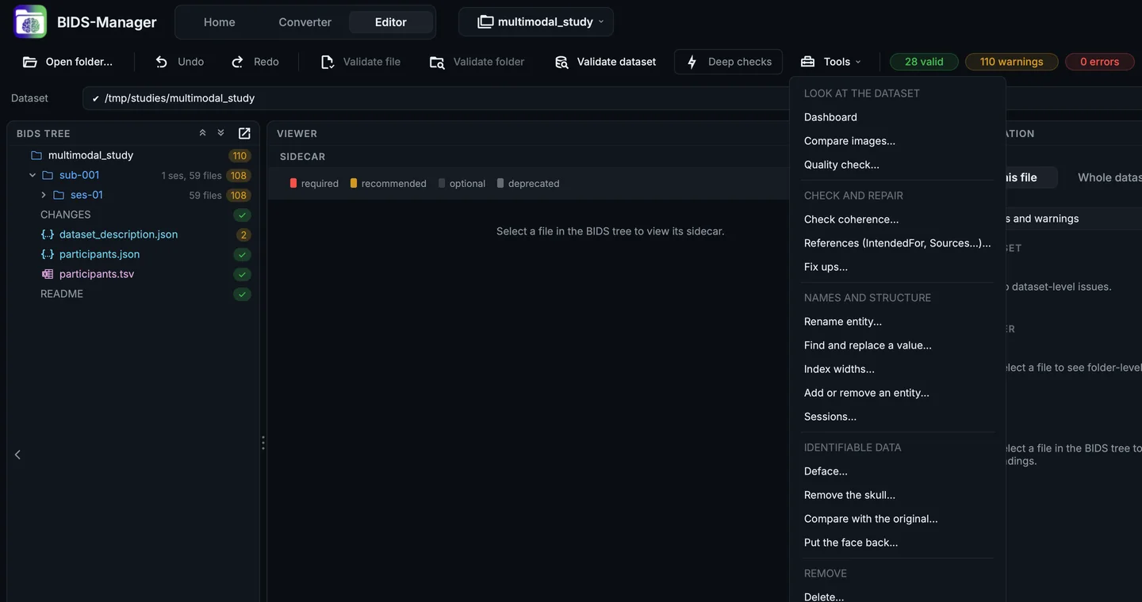
Task: Switch to the Converter tab
Action: 305,22
